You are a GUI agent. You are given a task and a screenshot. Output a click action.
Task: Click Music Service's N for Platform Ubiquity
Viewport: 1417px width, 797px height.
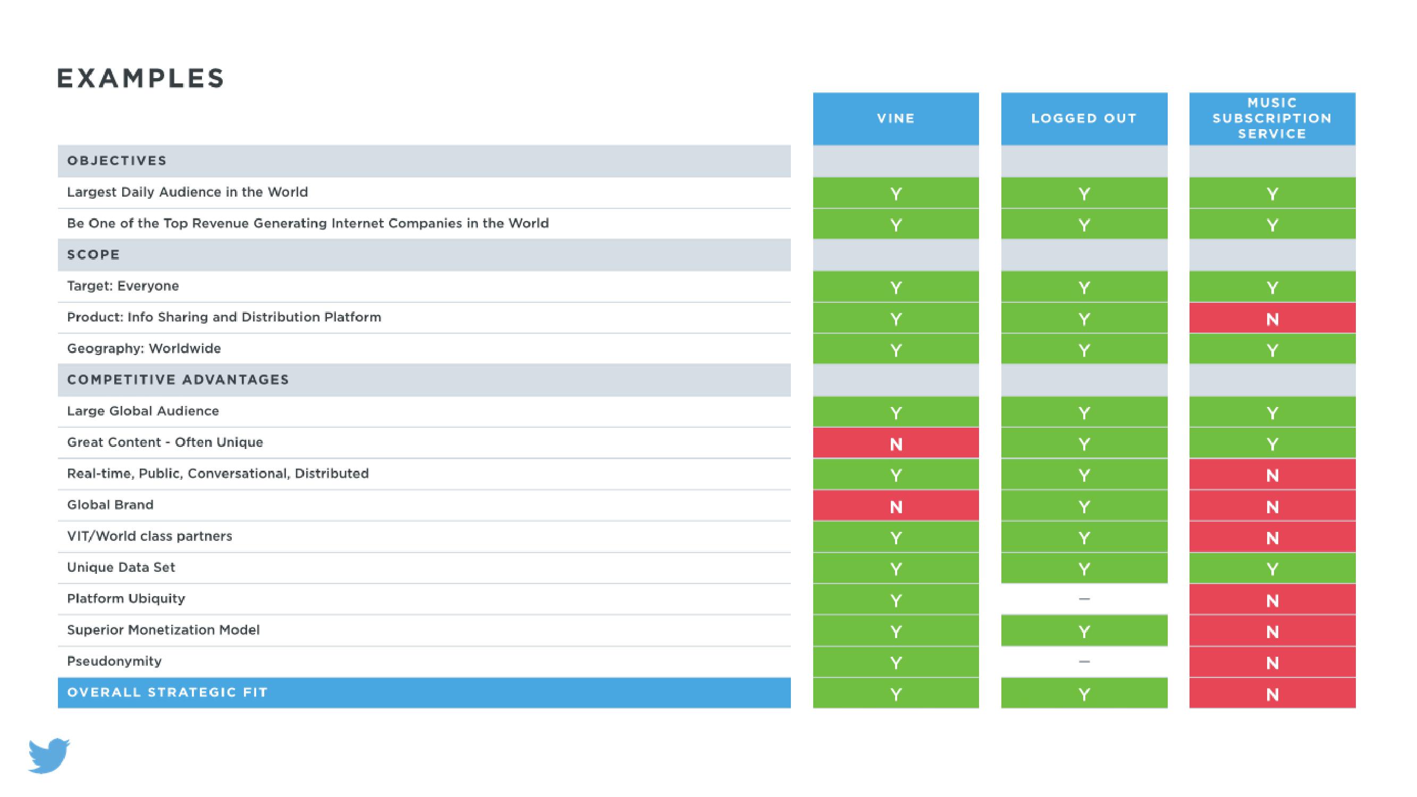click(1272, 599)
